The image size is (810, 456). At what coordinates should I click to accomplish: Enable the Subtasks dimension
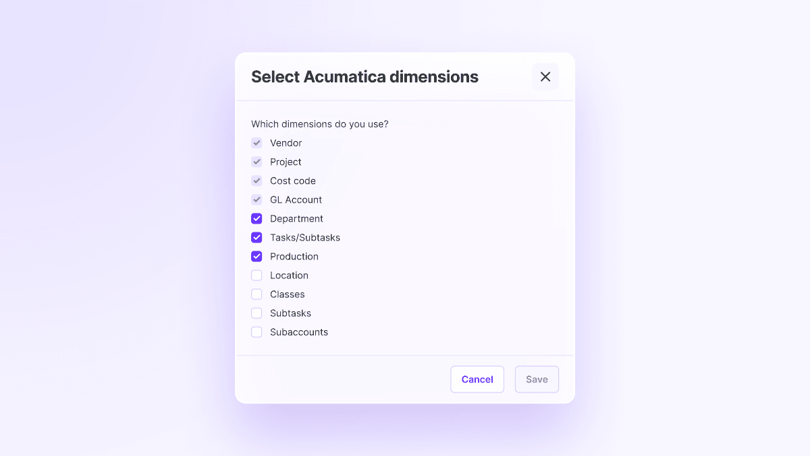[x=256, y=313]
